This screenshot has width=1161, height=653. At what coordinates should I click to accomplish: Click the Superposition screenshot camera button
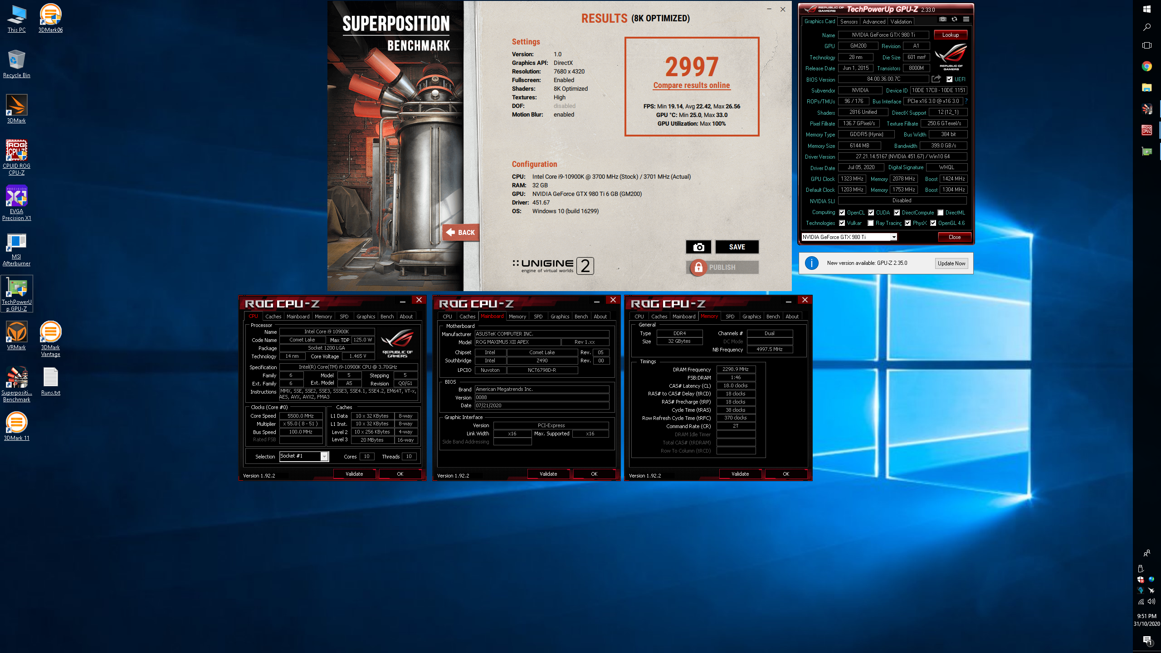coord(698,247)
